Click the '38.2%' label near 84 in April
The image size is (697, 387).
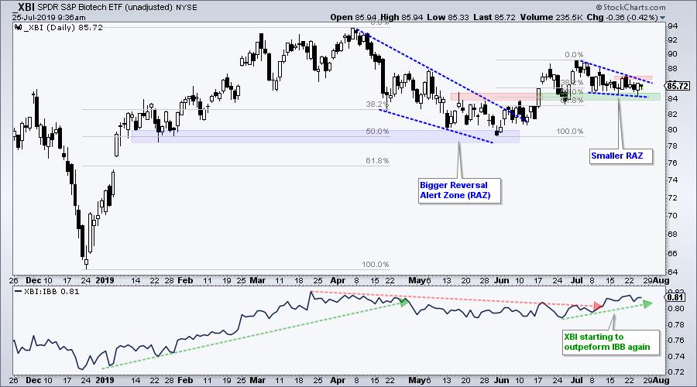tap(377, 104)
